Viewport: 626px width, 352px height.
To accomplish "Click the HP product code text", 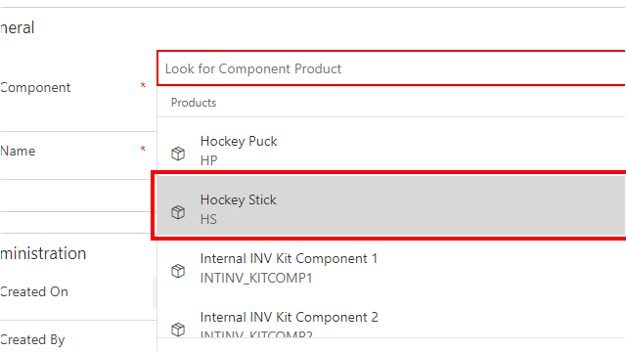I will pyautogui.click(x=208, y=160).
